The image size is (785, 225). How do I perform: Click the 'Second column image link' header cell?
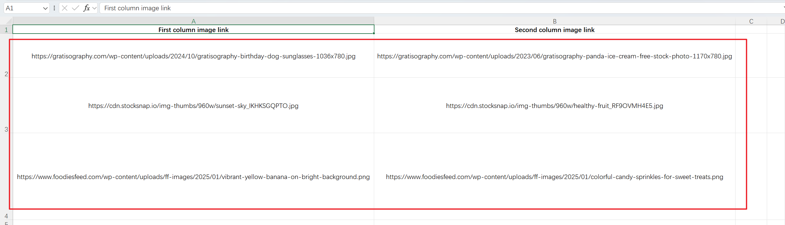pos(555,29)
